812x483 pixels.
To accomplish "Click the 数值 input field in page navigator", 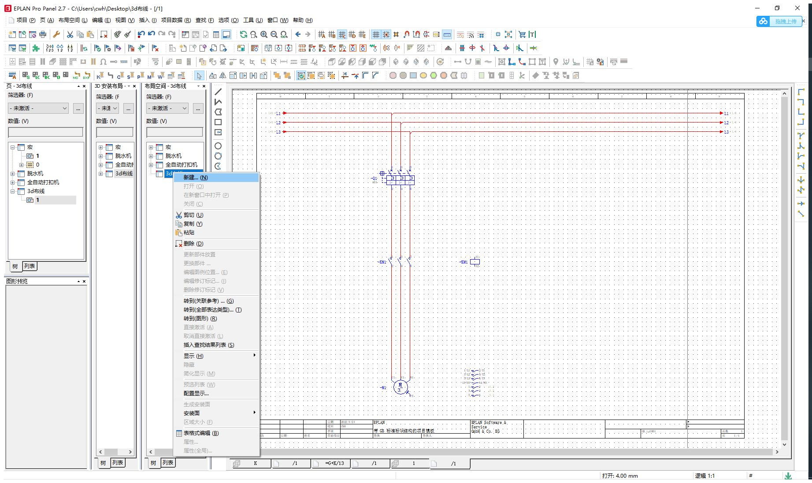I will [45, 132].
